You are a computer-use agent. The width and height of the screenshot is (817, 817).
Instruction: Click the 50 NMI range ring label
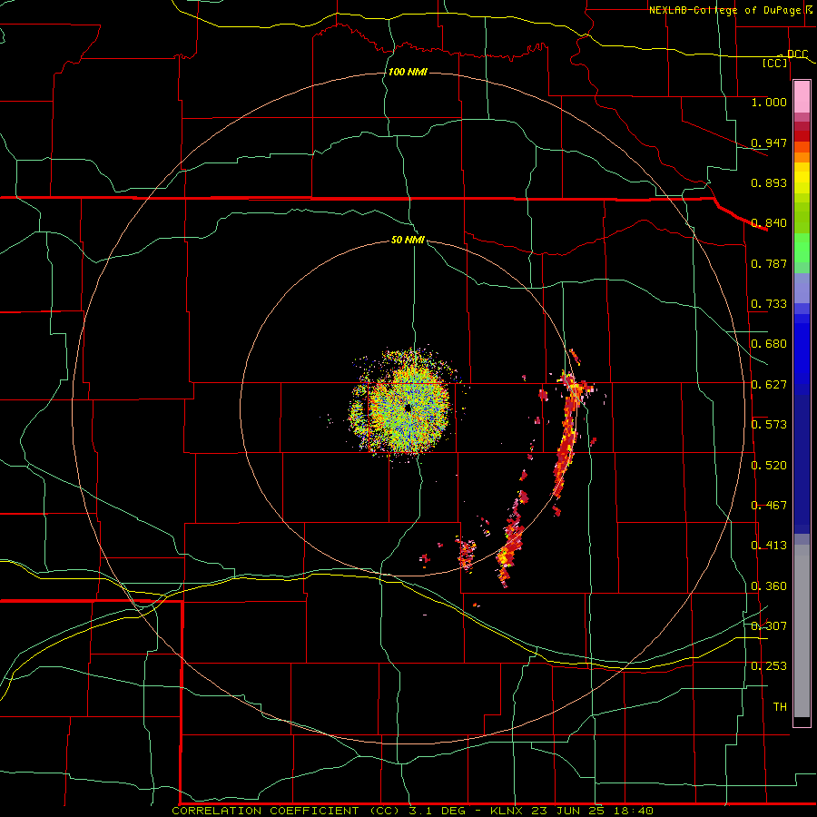408,240
